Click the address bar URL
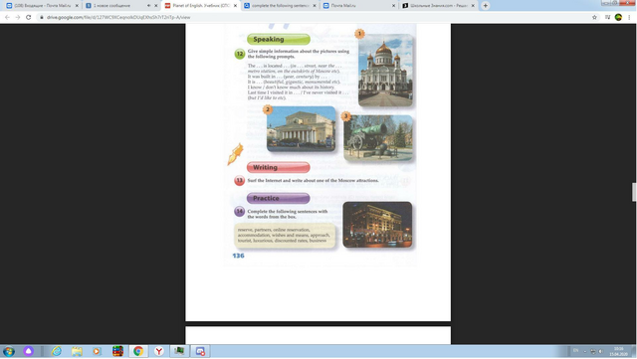 [118, 17]
